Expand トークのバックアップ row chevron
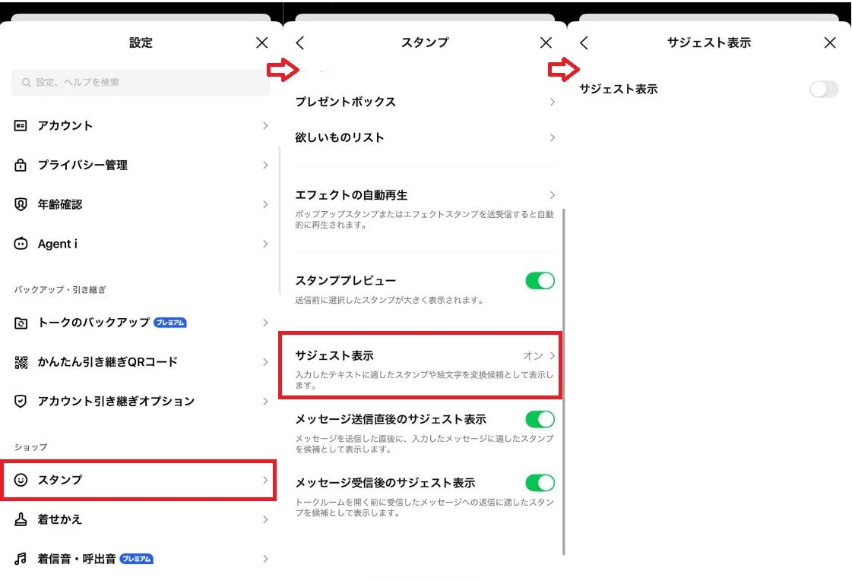This screenshot has height=580, width=852. (x=265, y=323)
